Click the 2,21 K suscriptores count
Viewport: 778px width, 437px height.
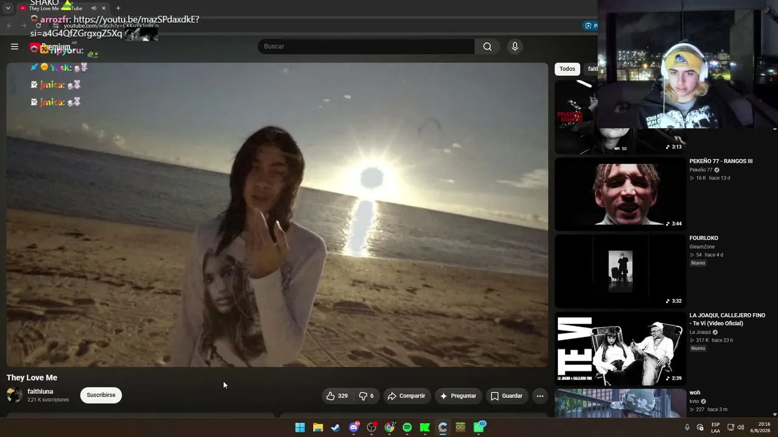(x=48, y=400)
